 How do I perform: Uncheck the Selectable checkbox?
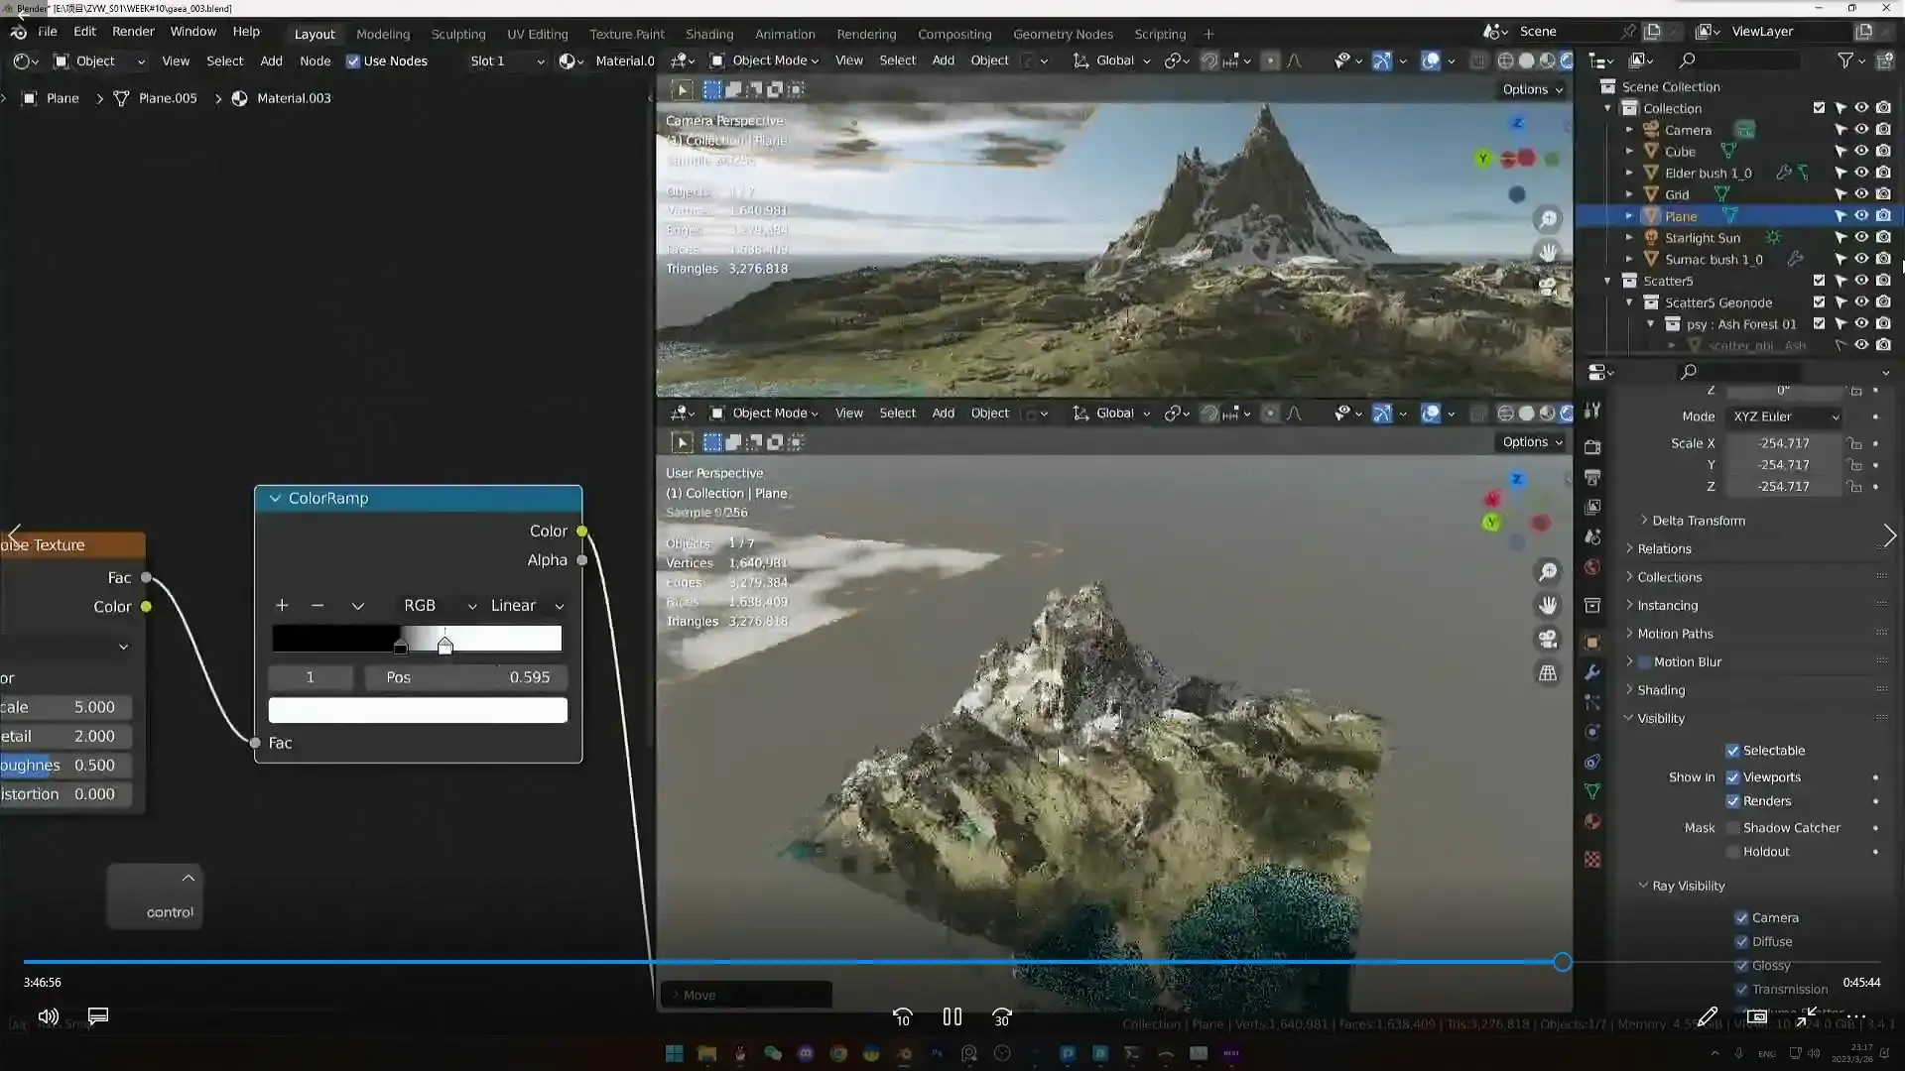[x=1732, y=751]
